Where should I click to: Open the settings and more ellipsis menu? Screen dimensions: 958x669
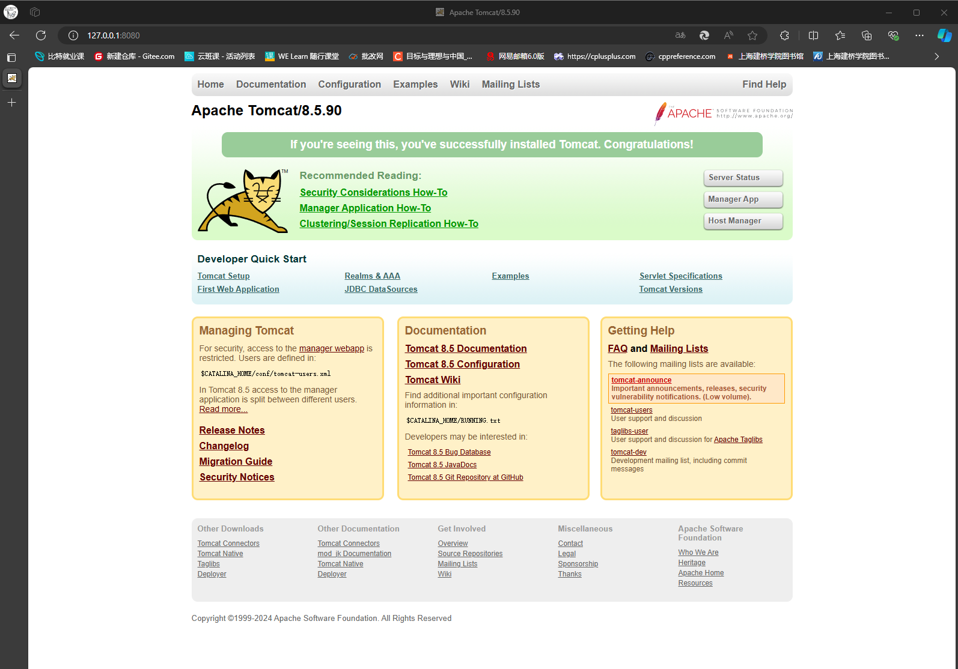pos(920,35)
